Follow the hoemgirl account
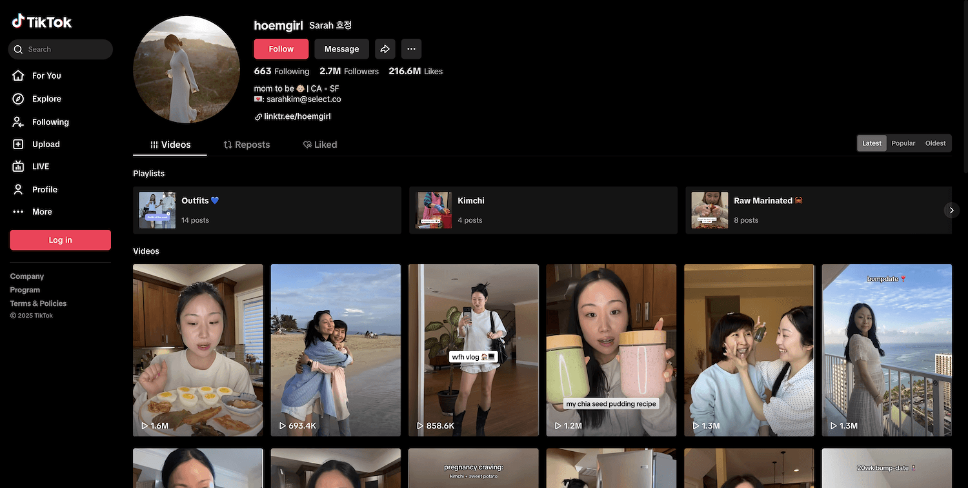The width and height of the screenshot is (968, 488). pyautogui.click(x=281, y=49)
